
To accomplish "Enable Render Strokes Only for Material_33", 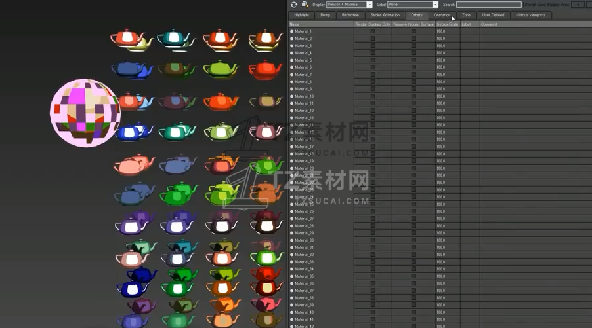I will [x=373, y=262].
